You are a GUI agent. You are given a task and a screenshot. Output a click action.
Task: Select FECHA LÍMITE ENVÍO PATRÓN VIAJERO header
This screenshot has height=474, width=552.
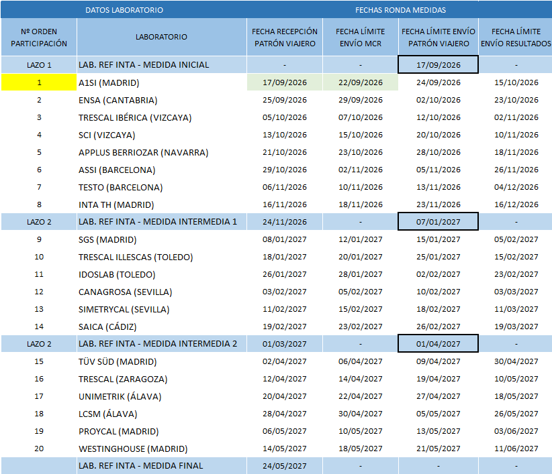(x=439, y=38)
